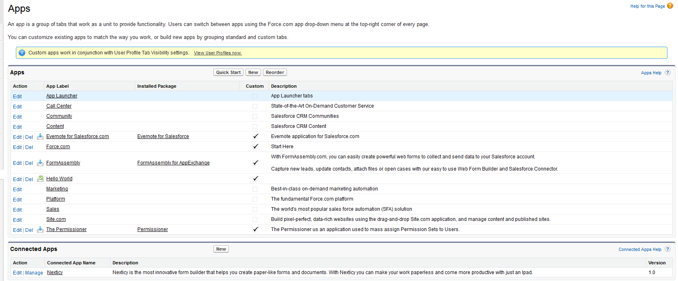Screen dimensions: 678x281
Task: Click Del for the Force.com app
Action: pyautogui.click(x=29, y=147)
